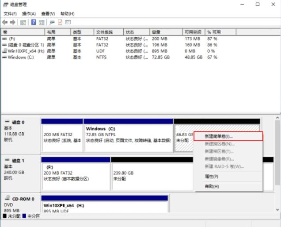
Task: Click the connect/refresh disk toolbar icon
Action: pyautogui.click(x=52, y=23)
